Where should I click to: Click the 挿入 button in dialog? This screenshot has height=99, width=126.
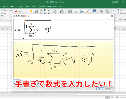point(100,88)
